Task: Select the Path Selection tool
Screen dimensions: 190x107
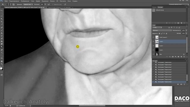Action: [2, 56]
